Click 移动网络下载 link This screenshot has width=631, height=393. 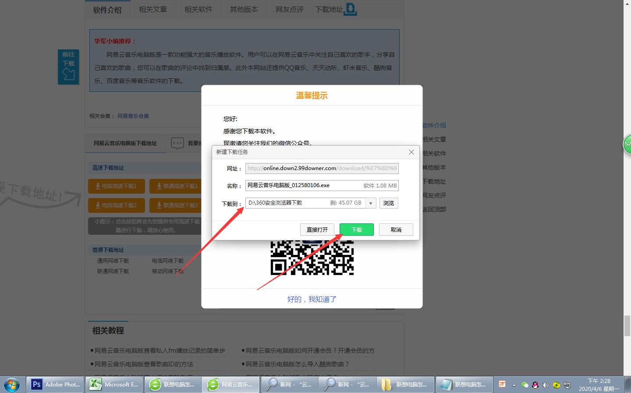[x=168, y=271]
